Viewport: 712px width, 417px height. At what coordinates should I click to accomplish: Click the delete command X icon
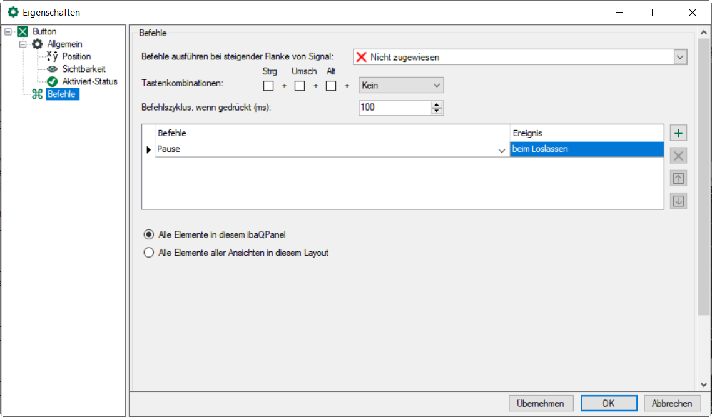coord(678,156)
